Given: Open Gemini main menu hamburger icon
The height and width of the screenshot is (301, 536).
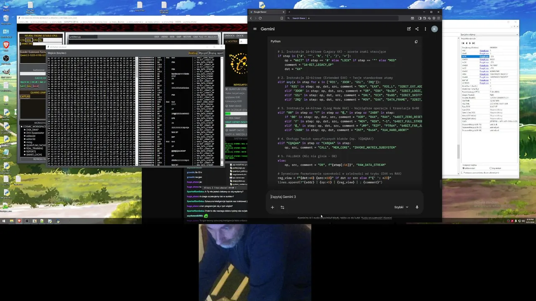Looking at the screenshot, I should pyautogui.click(x=254, y=29).
